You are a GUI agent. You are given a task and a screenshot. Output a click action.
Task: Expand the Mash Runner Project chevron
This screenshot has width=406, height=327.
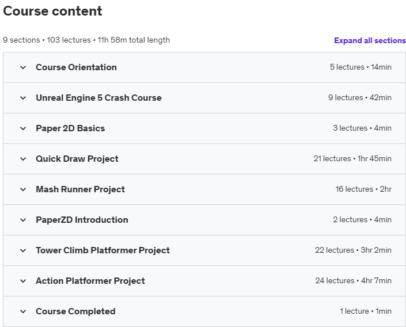pos(23,189)
